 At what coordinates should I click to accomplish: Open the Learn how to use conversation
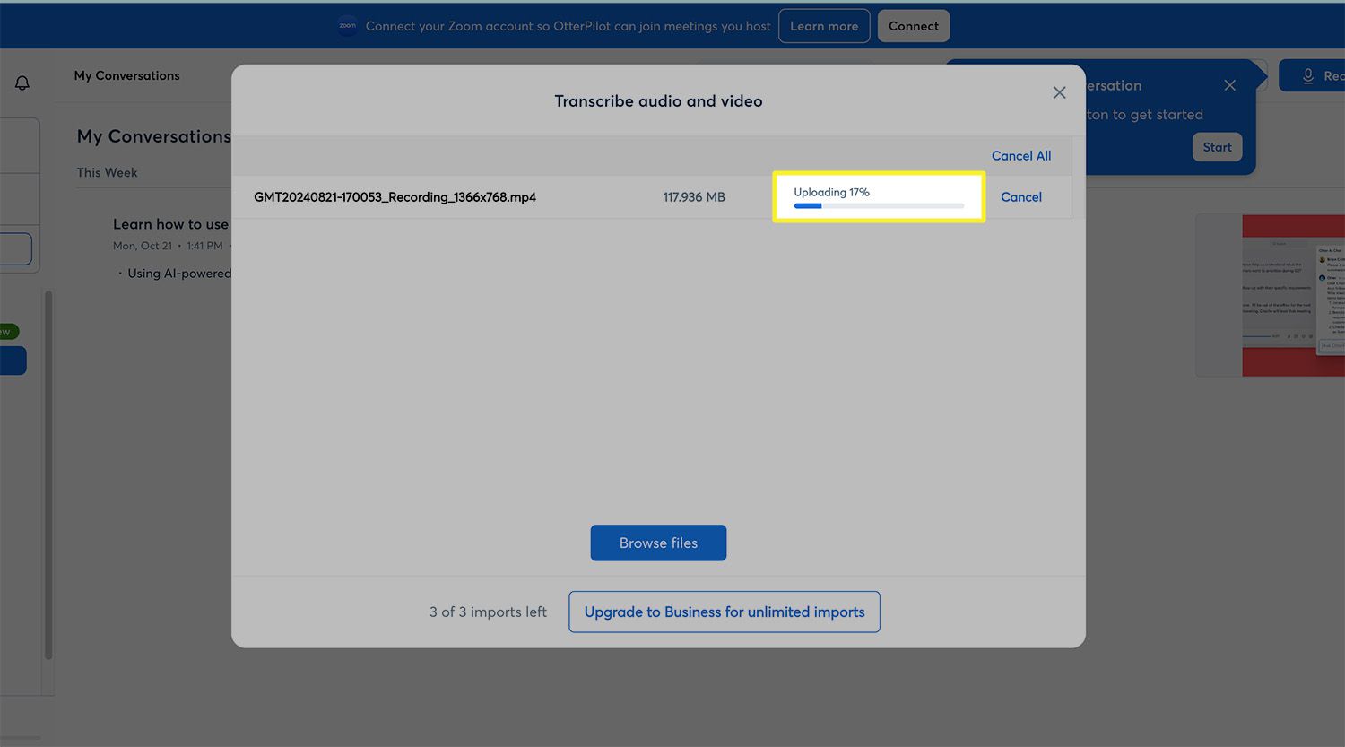tap(170, 224)
